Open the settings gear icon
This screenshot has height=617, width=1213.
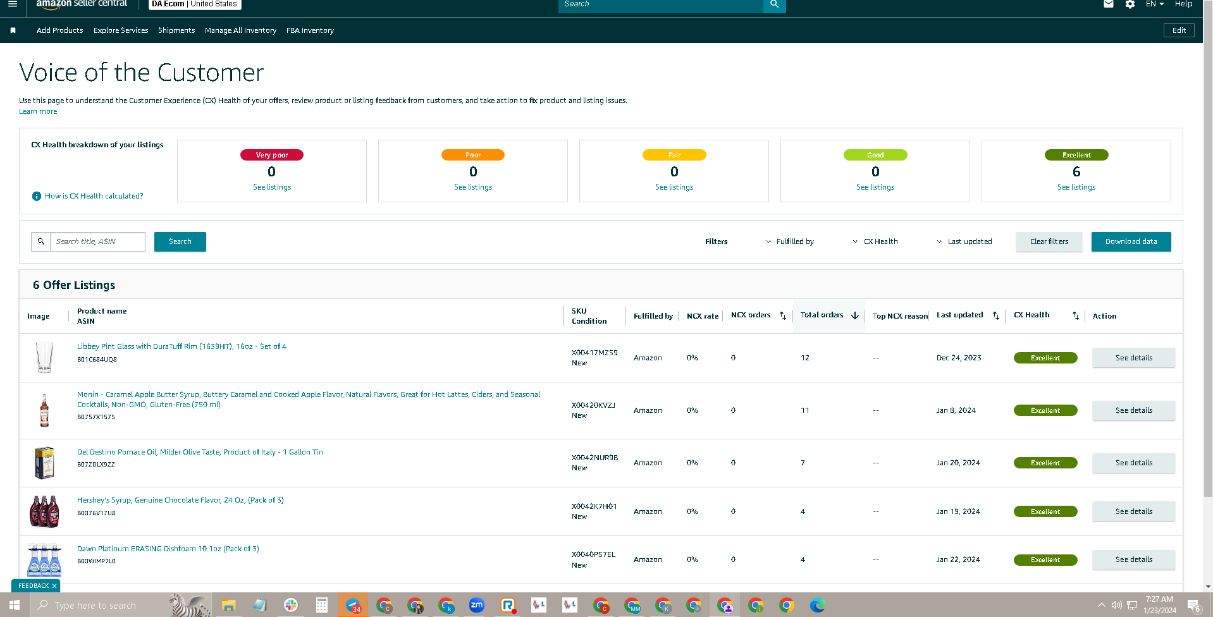1130,4
